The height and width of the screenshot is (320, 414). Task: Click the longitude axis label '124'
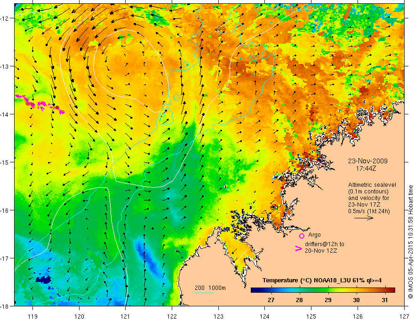(265, 316)
